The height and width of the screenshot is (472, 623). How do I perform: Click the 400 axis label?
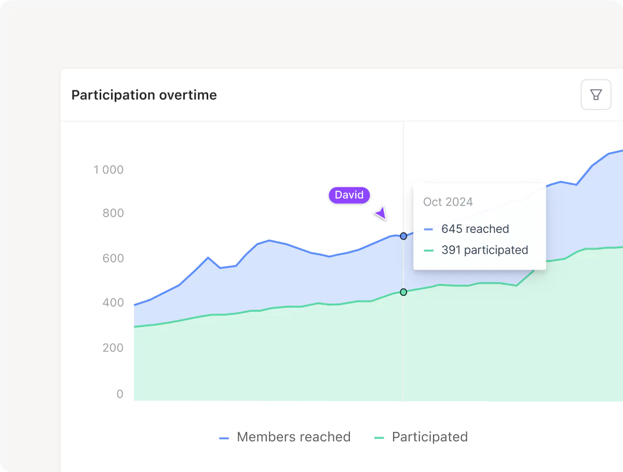[113, 303]
